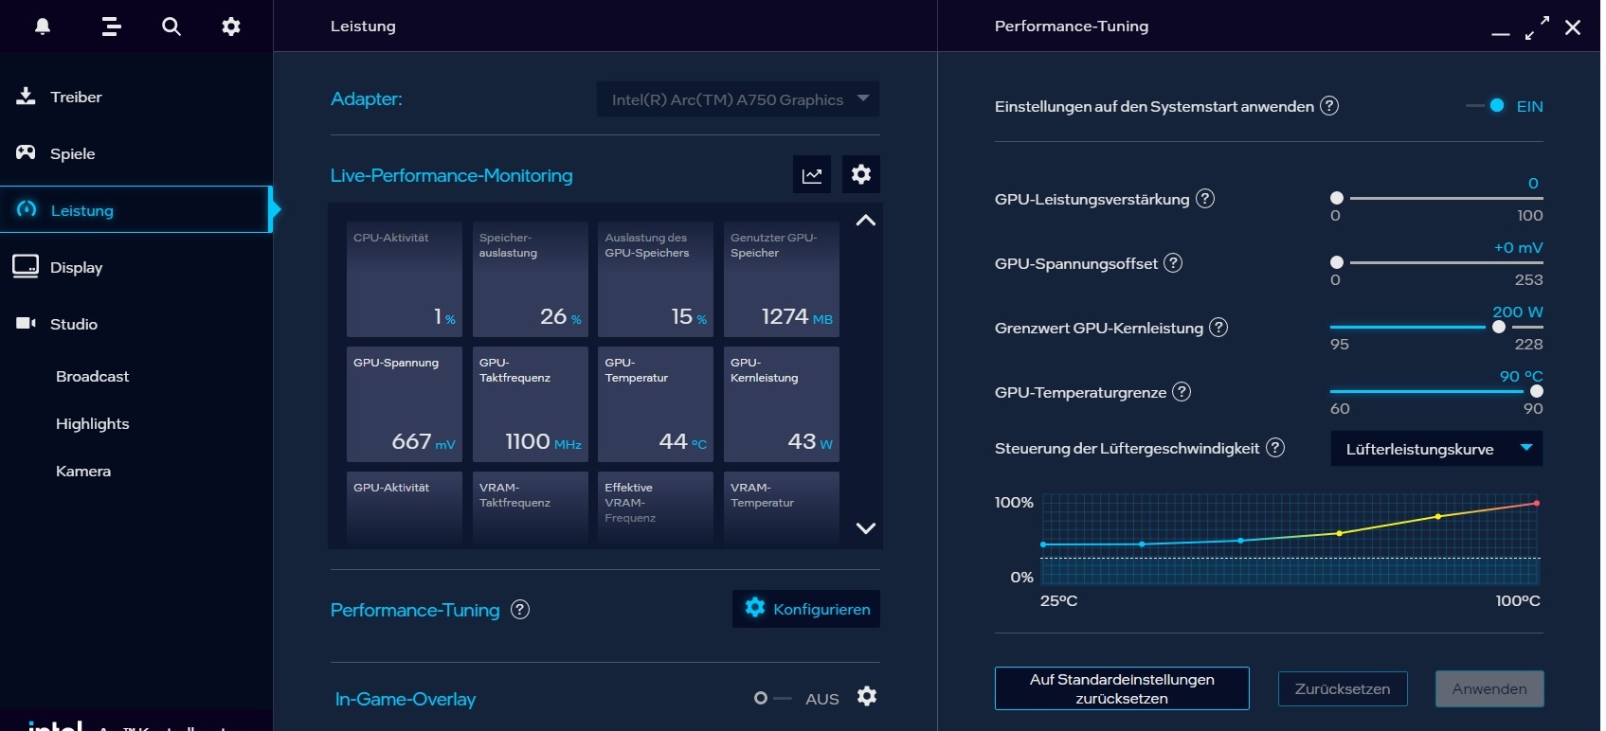The width and height of the screenshot is (1606, 731).
Task: Click the Konfigurieren button
Action: [806, 609]
